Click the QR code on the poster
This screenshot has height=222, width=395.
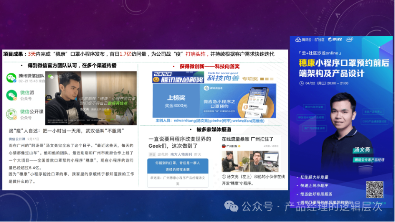pyautogui.click(x=375, y=190)
